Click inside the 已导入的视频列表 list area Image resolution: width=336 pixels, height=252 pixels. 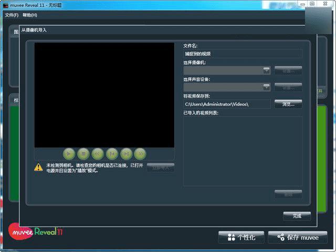pos(243,151)
